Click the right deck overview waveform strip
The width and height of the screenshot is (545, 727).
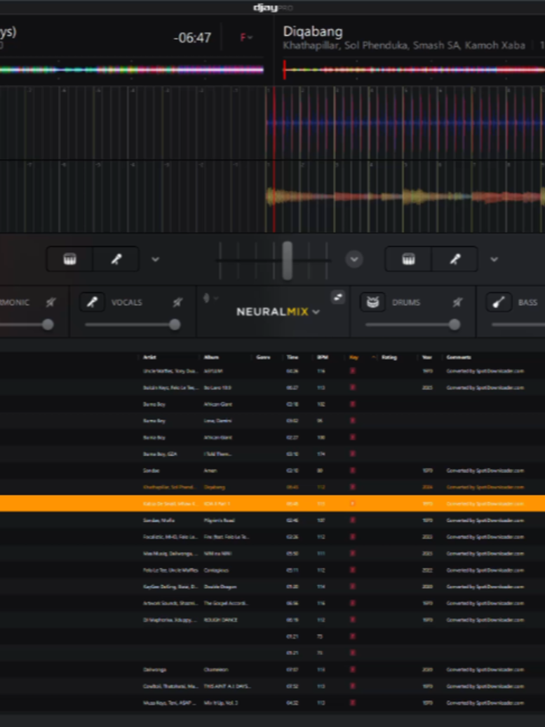point(414,70)
